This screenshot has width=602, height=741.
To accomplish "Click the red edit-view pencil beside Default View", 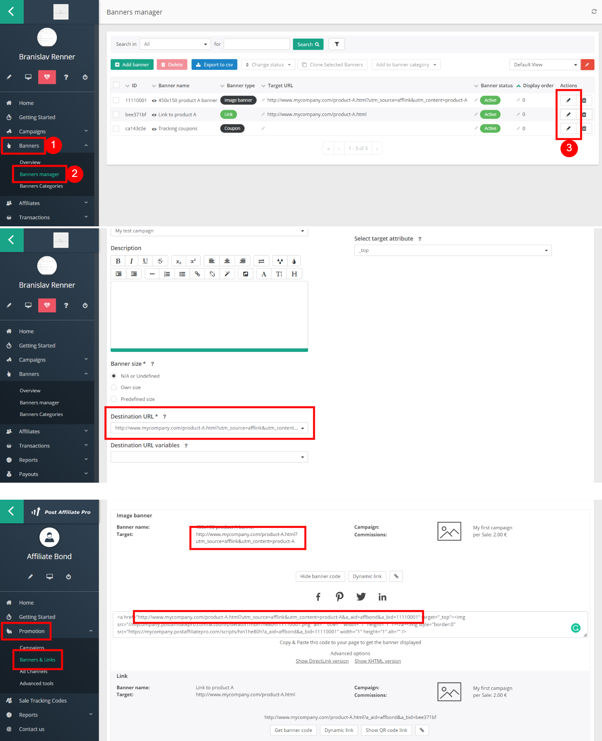I will click(x=587, y=65).
